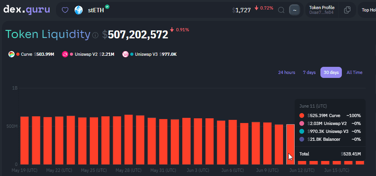376x176 pixels.
Task: Select the 30 days time range
Action: [331, 72]
